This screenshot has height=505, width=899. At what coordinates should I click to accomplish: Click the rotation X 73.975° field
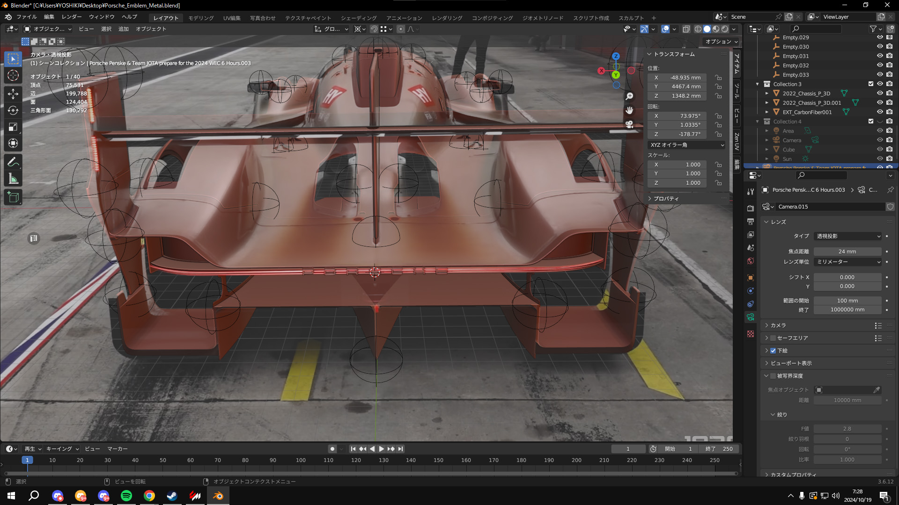[x=677, y=116]
